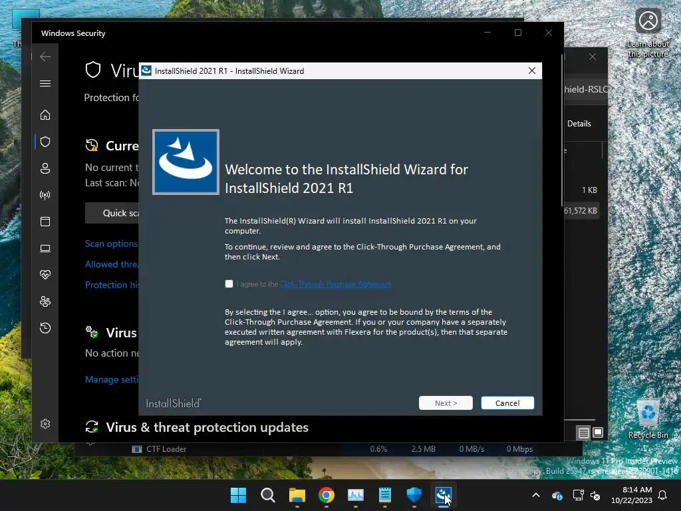Open the Click-Through Purchase Agreement link
Viewport: 681px width, 511px height.
335,284
